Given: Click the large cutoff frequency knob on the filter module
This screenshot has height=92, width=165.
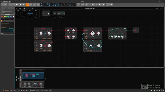Looking at the screenshot, I should click(93, 33).
